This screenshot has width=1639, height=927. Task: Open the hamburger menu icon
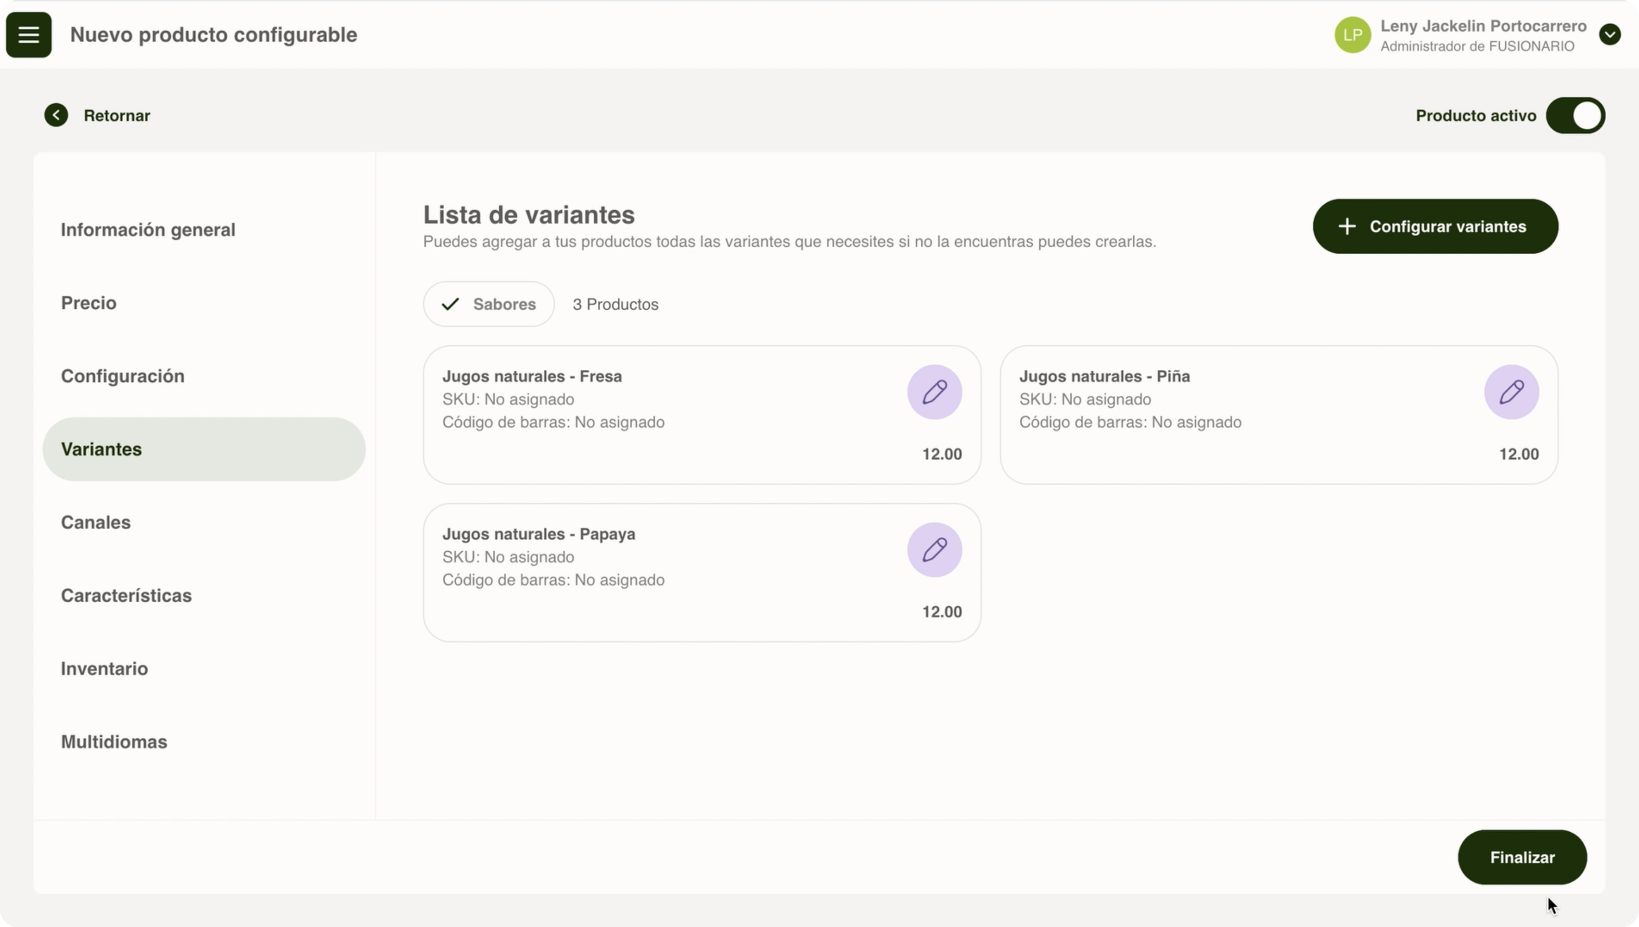click(x=29, y=34)
